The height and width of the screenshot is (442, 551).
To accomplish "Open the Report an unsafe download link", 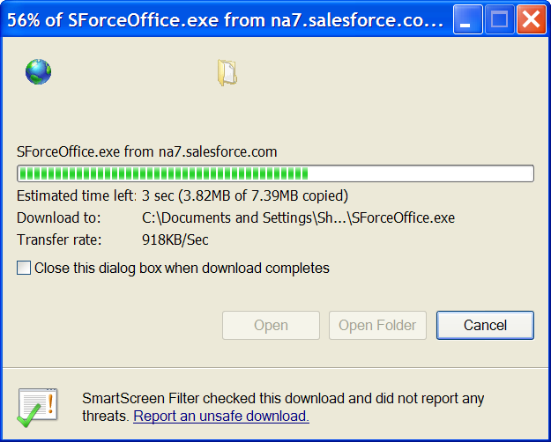I will tap(221, 416).
